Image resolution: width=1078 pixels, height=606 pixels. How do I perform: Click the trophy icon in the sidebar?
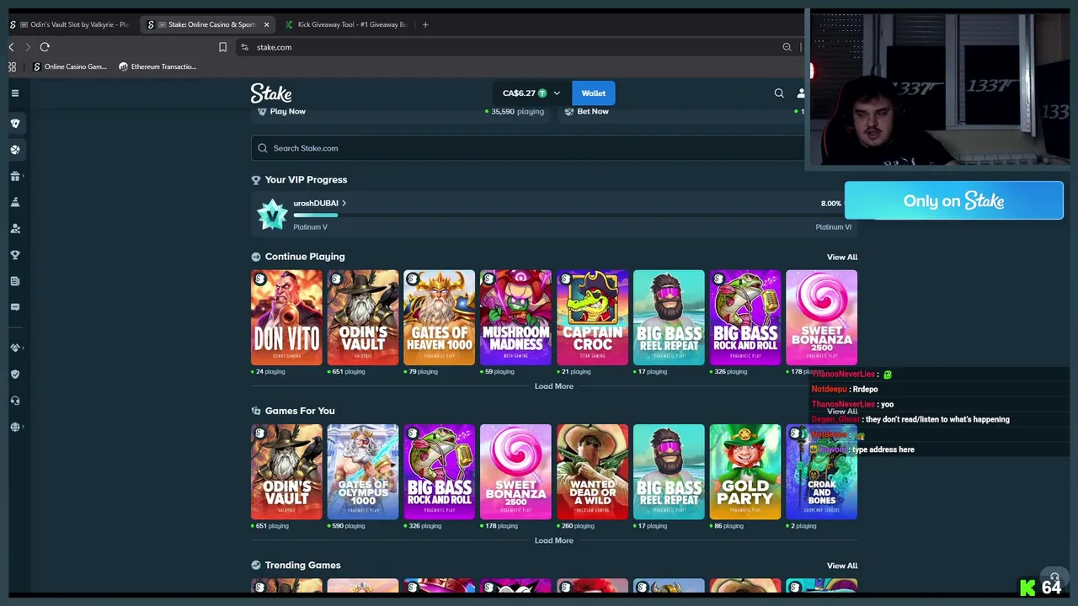click(x=14, y=255)
